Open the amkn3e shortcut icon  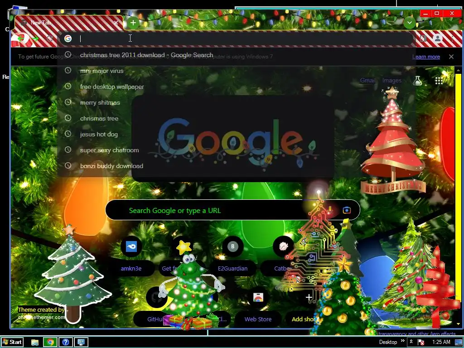click(131, 246)
